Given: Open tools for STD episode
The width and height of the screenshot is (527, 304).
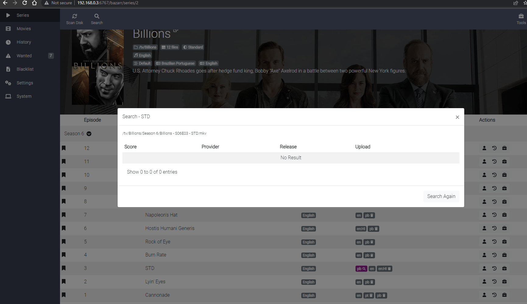Looking at the screenshot, I should 504,268.
